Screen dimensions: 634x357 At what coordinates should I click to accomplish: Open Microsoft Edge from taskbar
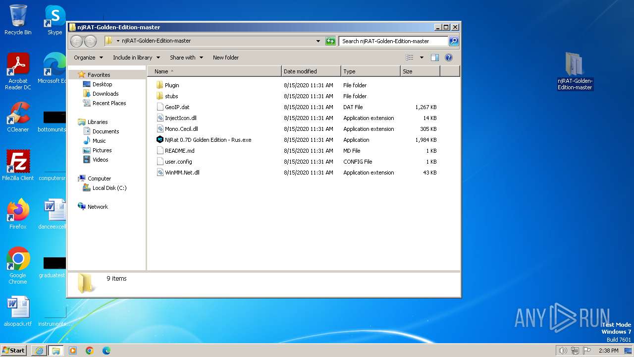pyautogui.click(x=106, y=351)
